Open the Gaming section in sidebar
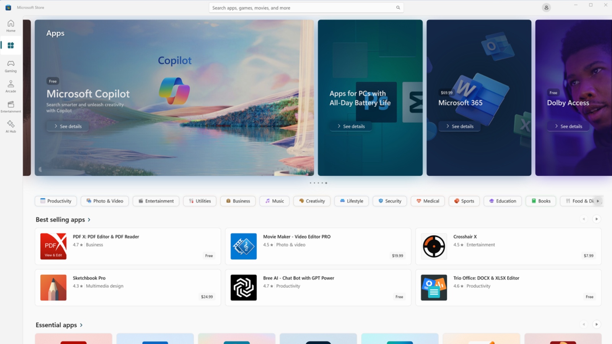The width and height of the screenshot is (612, 344). coord(11,66)
